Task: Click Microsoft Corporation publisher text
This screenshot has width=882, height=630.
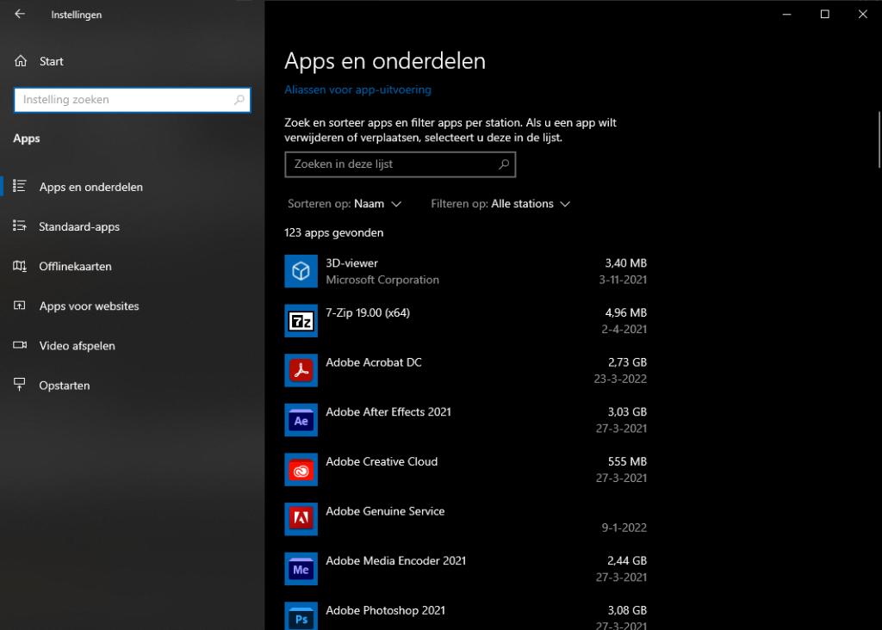Action: [382, 280]
